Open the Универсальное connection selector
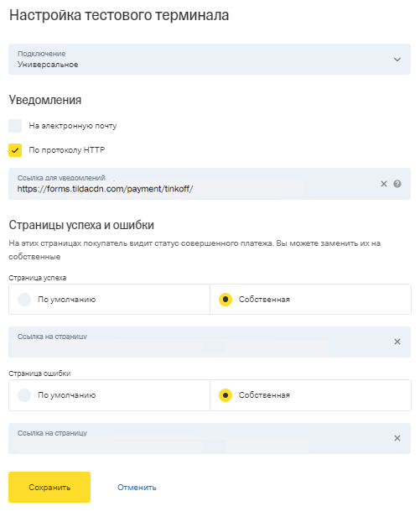This screenshot has height=517, width=420. click(210, 59)
